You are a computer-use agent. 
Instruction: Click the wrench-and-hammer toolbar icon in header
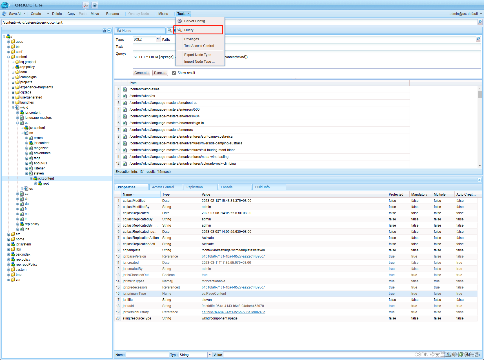click(86, 5)
